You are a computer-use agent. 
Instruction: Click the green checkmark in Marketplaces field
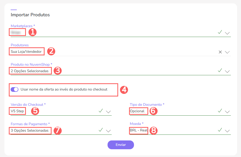coord(220,32)
